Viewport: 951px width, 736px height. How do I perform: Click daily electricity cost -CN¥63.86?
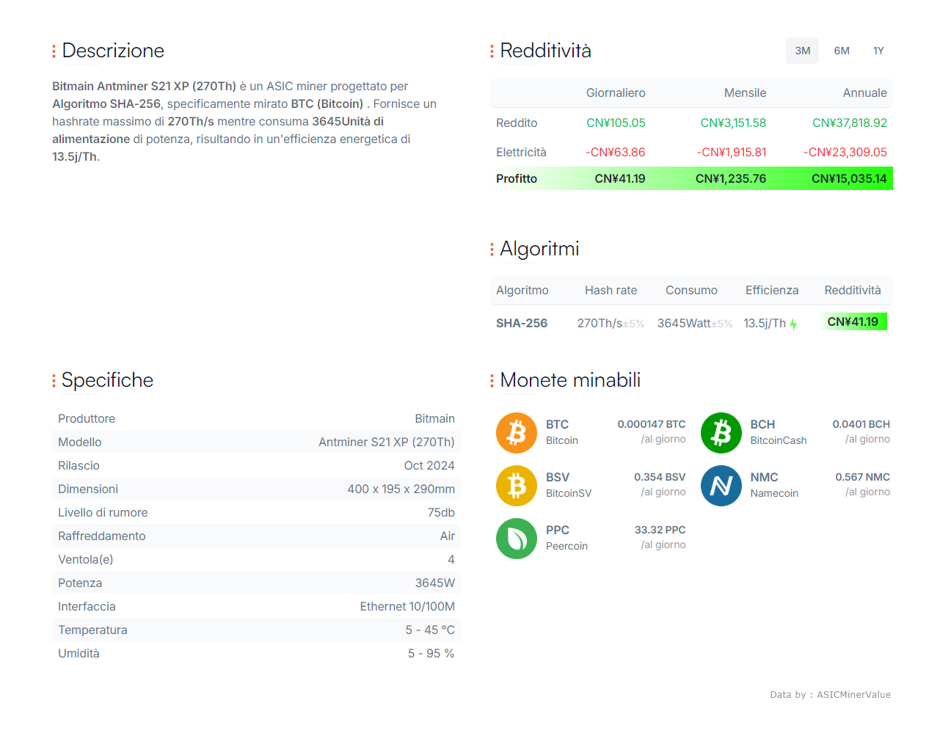coord(615,152)
